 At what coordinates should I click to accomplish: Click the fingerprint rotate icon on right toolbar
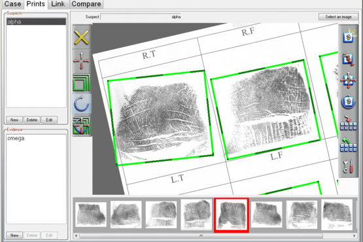pos(349,101)
